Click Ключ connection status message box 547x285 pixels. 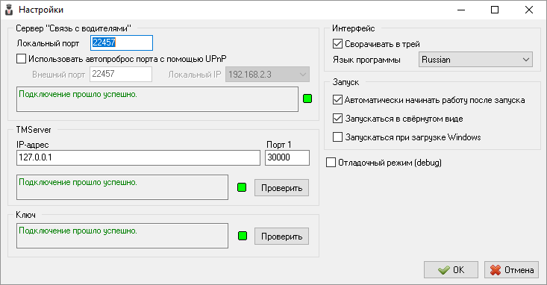click(x=122, y=236)
